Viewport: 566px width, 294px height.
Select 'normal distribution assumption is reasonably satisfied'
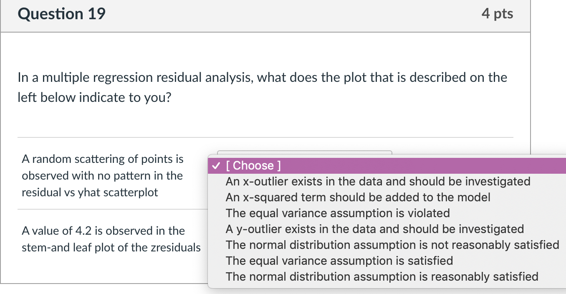click(382, 276)
